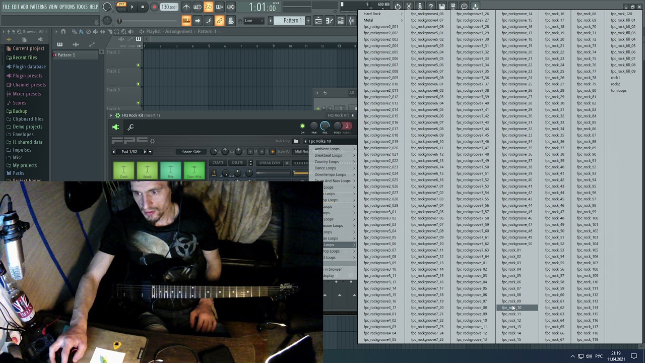Open the PATTERNS menu

click(x=38, y=7)
